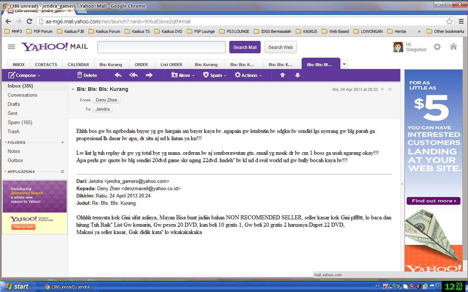The height and width of the screenshot is (292, 468).
Task: Switch to the INBOX tab
Action: click(19, 65)
